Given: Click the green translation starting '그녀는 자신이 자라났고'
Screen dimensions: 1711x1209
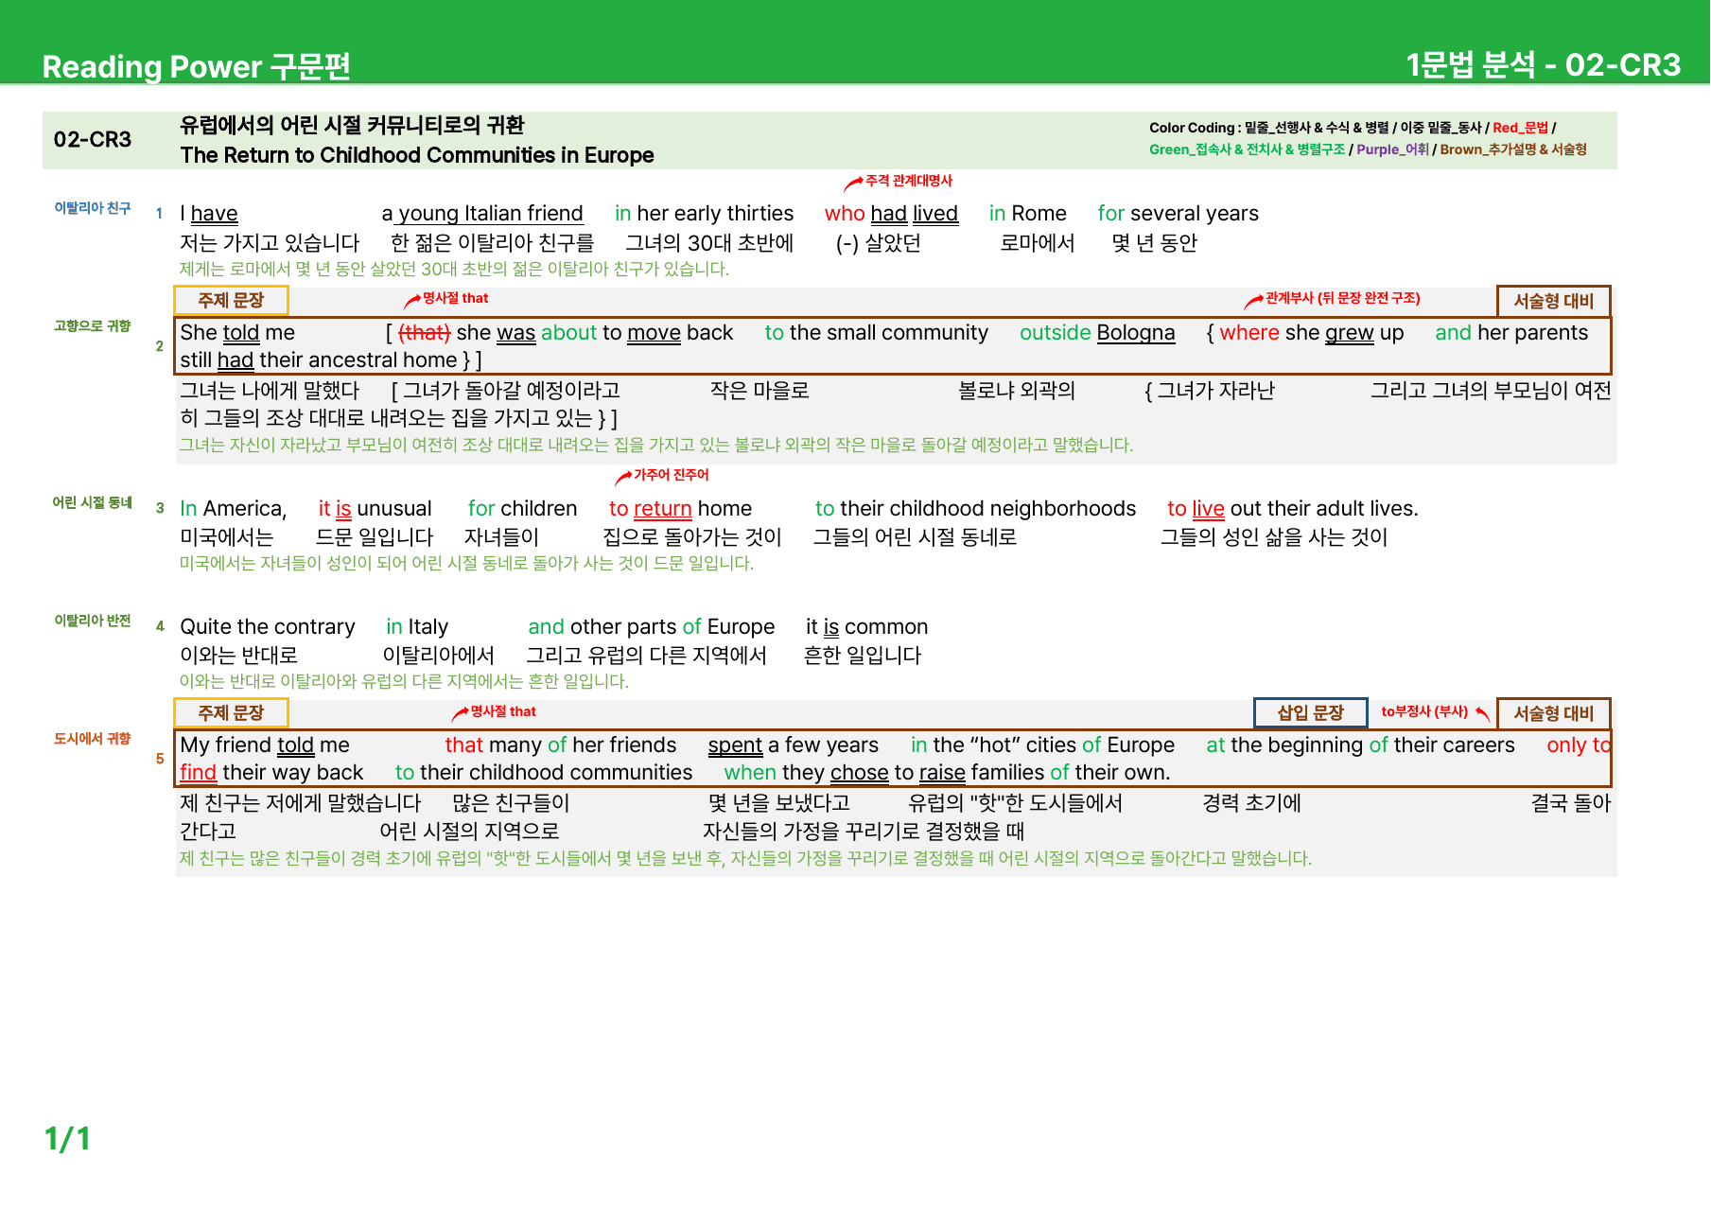Looking at the screenshot, I should [656, 446].
